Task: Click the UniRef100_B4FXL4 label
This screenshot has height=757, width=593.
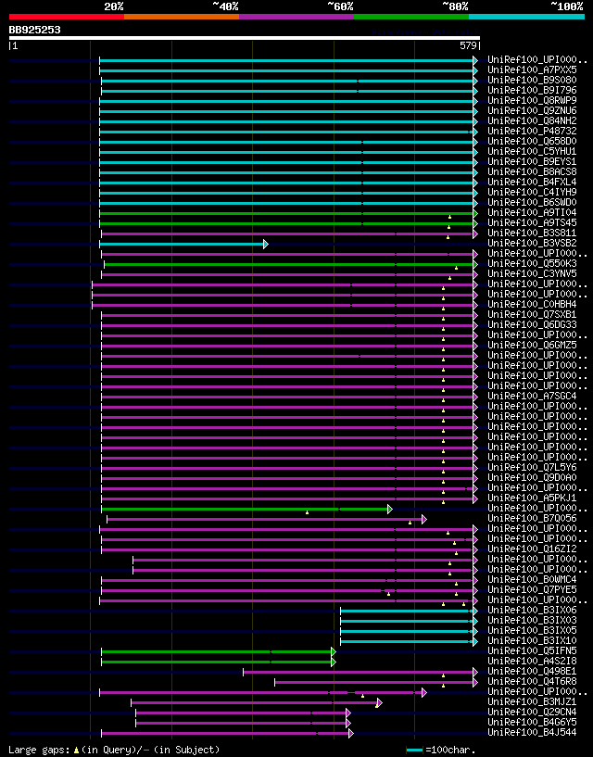Action: pyautogui.click(x=532, y=182)
